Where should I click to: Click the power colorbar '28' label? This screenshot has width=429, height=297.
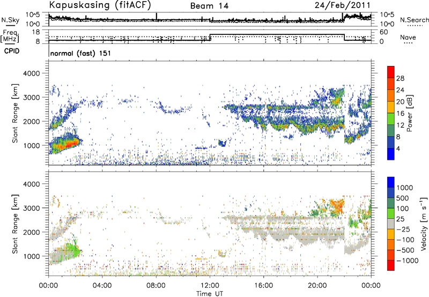[x=400, y=78]
